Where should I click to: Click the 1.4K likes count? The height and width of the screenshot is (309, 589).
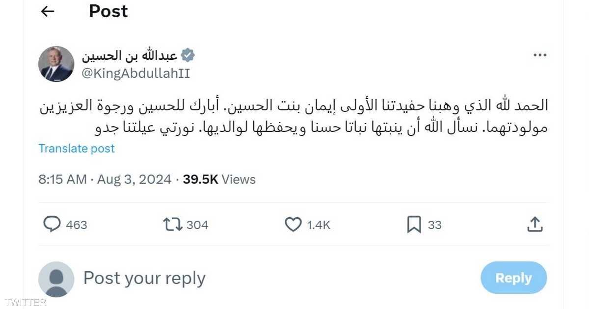[x=319, y=225]
